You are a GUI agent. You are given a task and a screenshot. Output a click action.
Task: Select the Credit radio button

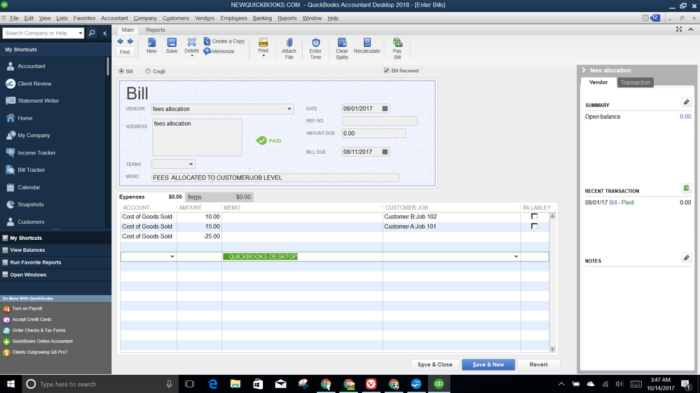tap(148, 71)
